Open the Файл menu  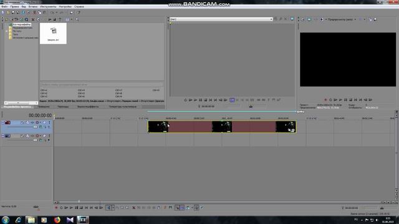tap(4, 7)
